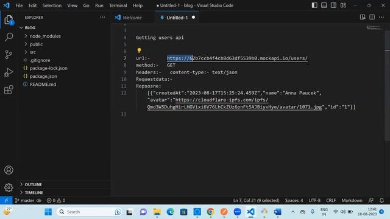Open the Selection menu
Viewport: 390px width, 219px height.
click(52, 5)
